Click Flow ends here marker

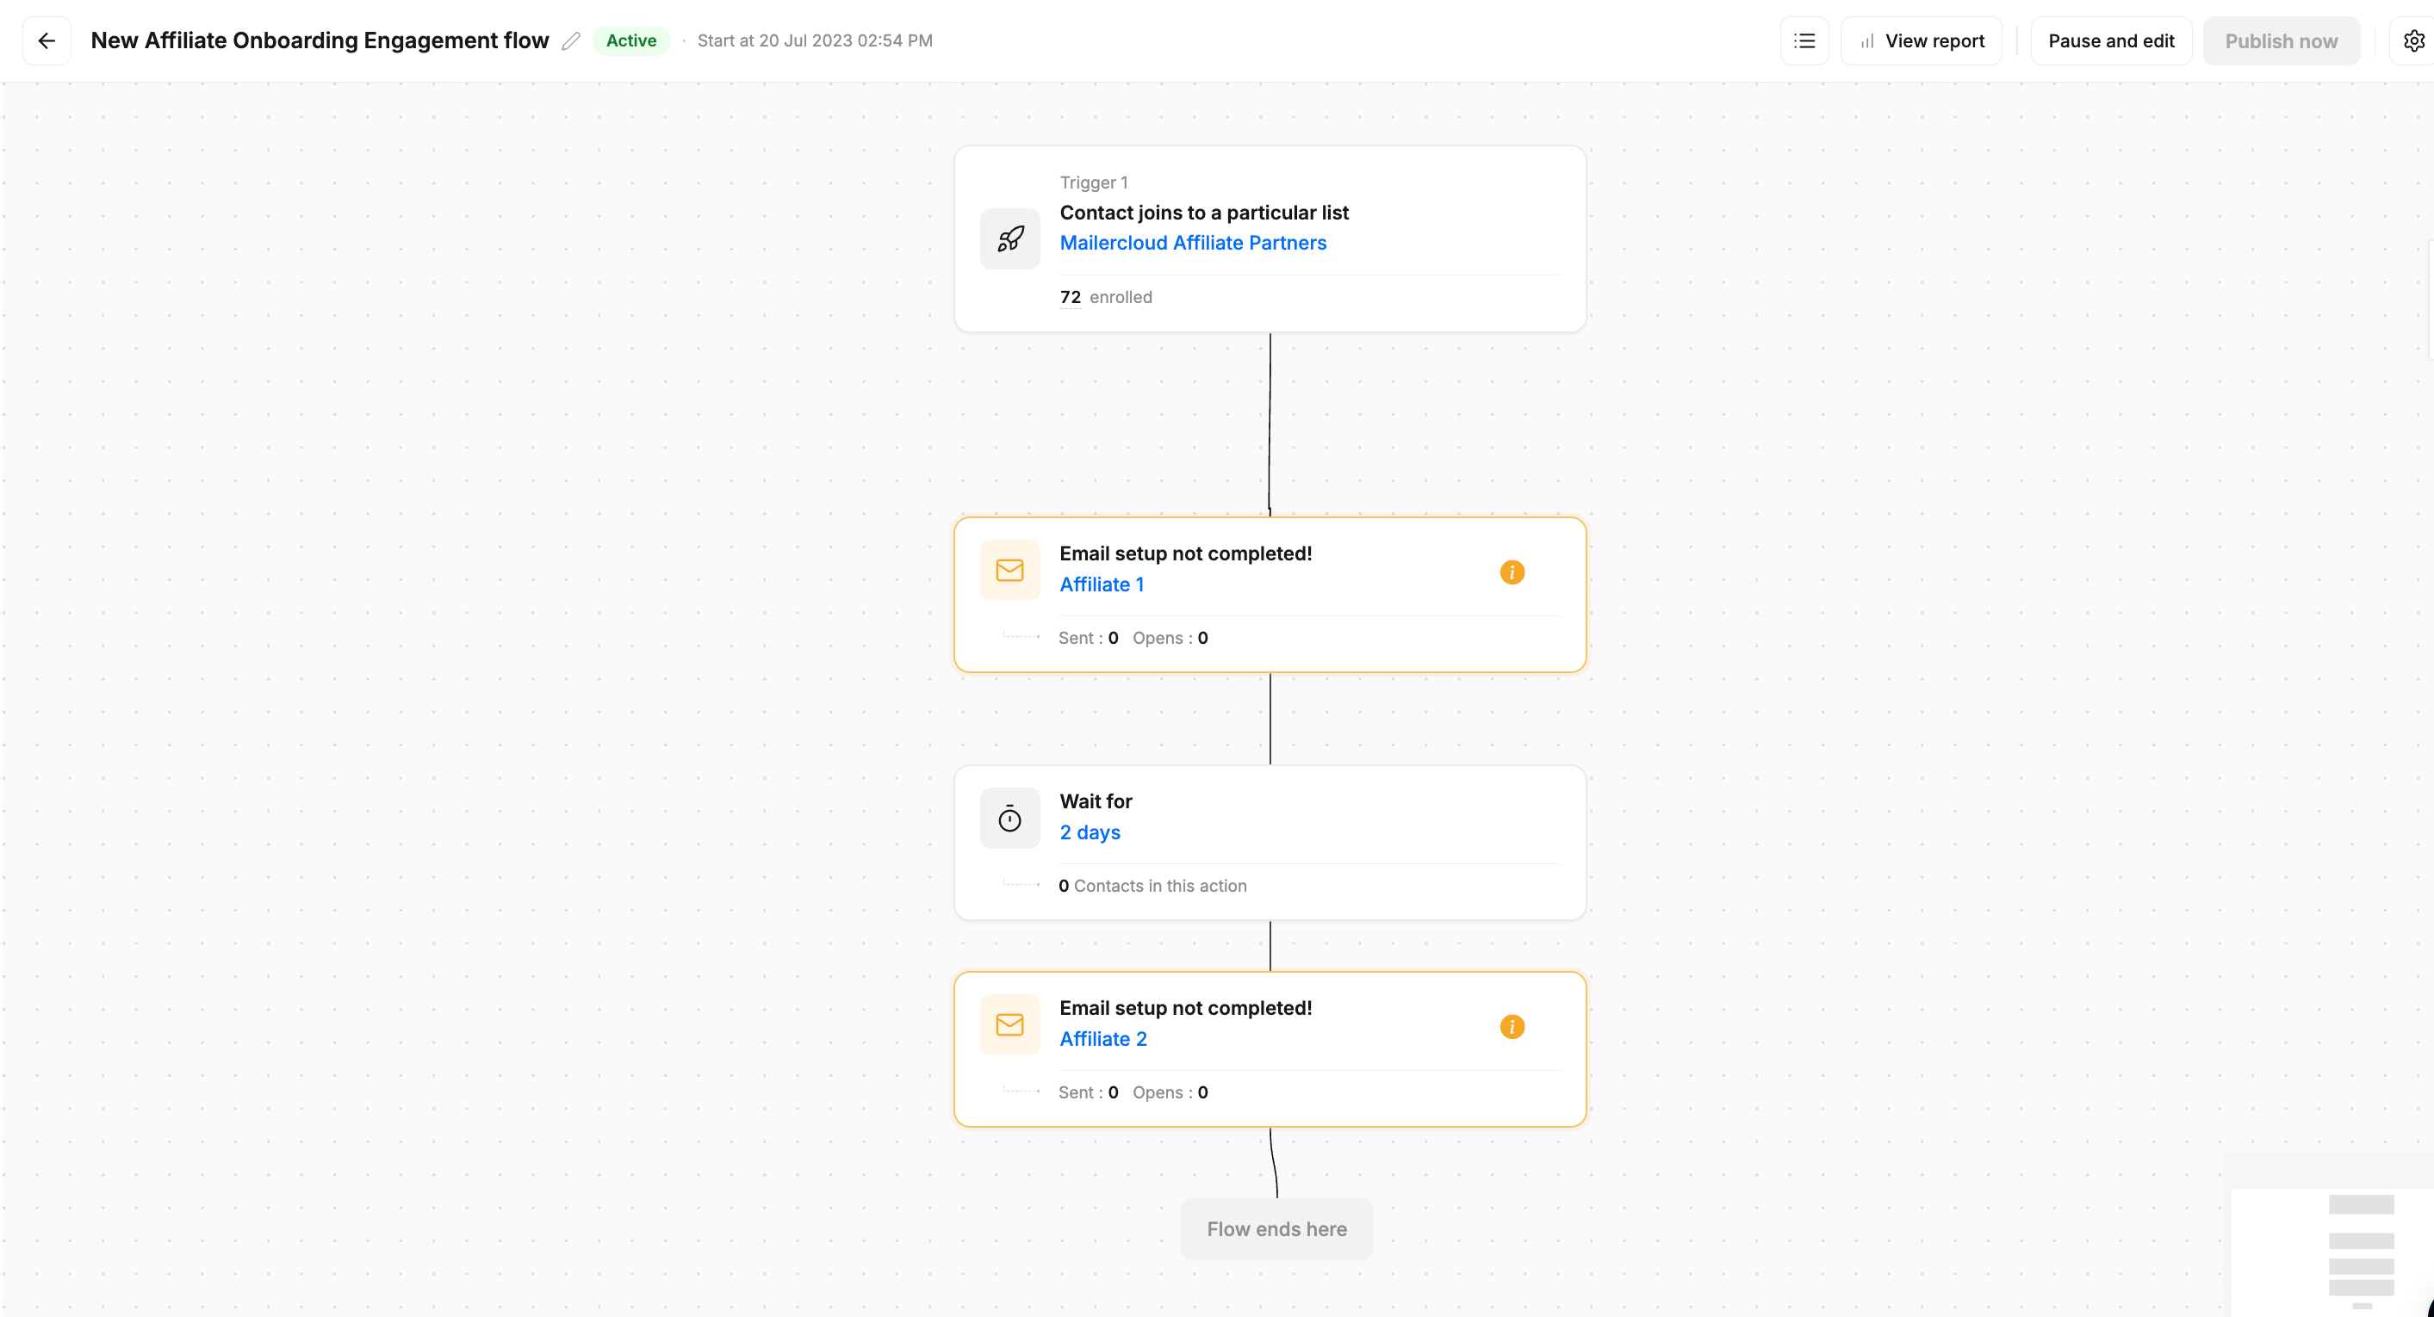point(1276,1229)
